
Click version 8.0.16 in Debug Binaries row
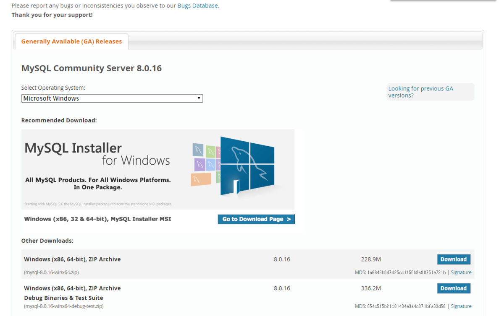(x=282, y=288)
